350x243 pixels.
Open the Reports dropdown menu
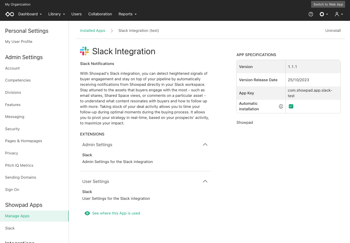click(127, 14)
